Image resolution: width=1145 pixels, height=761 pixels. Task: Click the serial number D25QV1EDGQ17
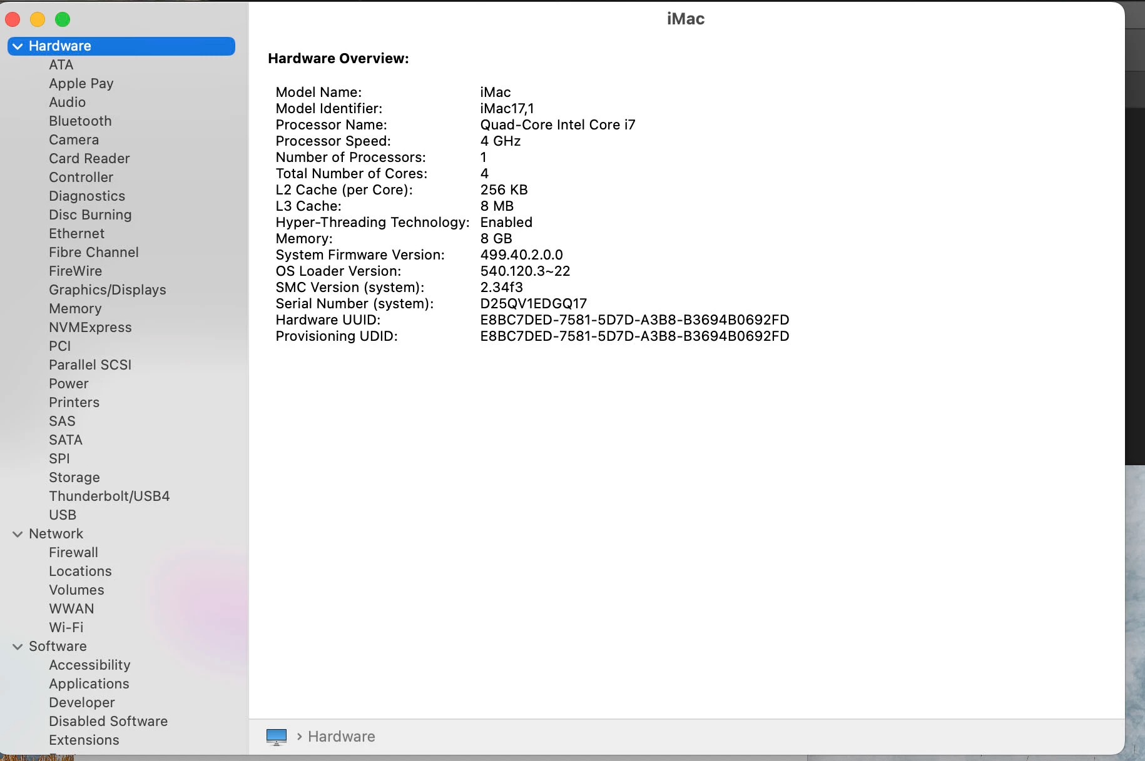[x=534, y=304]
